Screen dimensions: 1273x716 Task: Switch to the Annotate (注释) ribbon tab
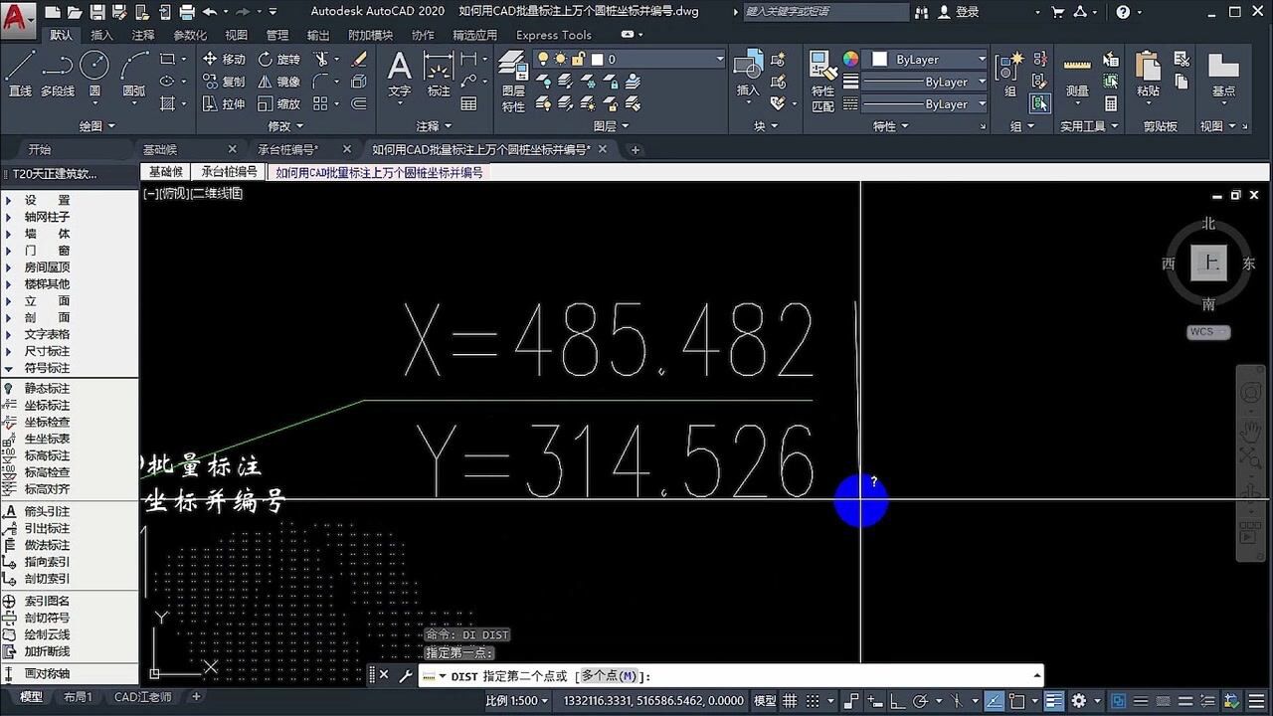[x=143, y=35]
